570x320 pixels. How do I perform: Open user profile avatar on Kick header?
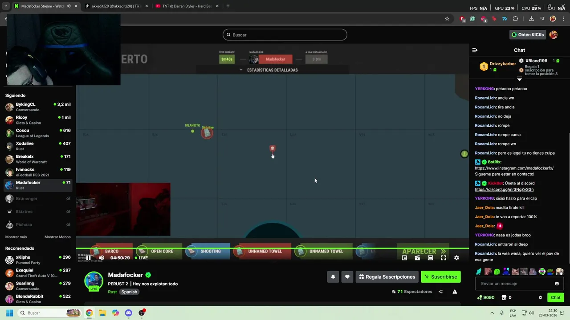tap(554, 35)
